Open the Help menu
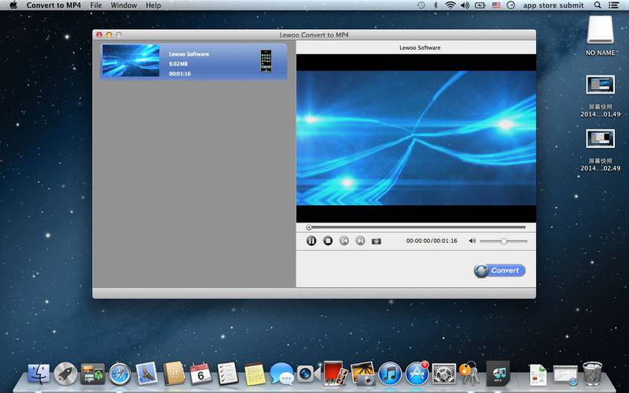This screenshot has width=629, height=393. tap(153, 6)
